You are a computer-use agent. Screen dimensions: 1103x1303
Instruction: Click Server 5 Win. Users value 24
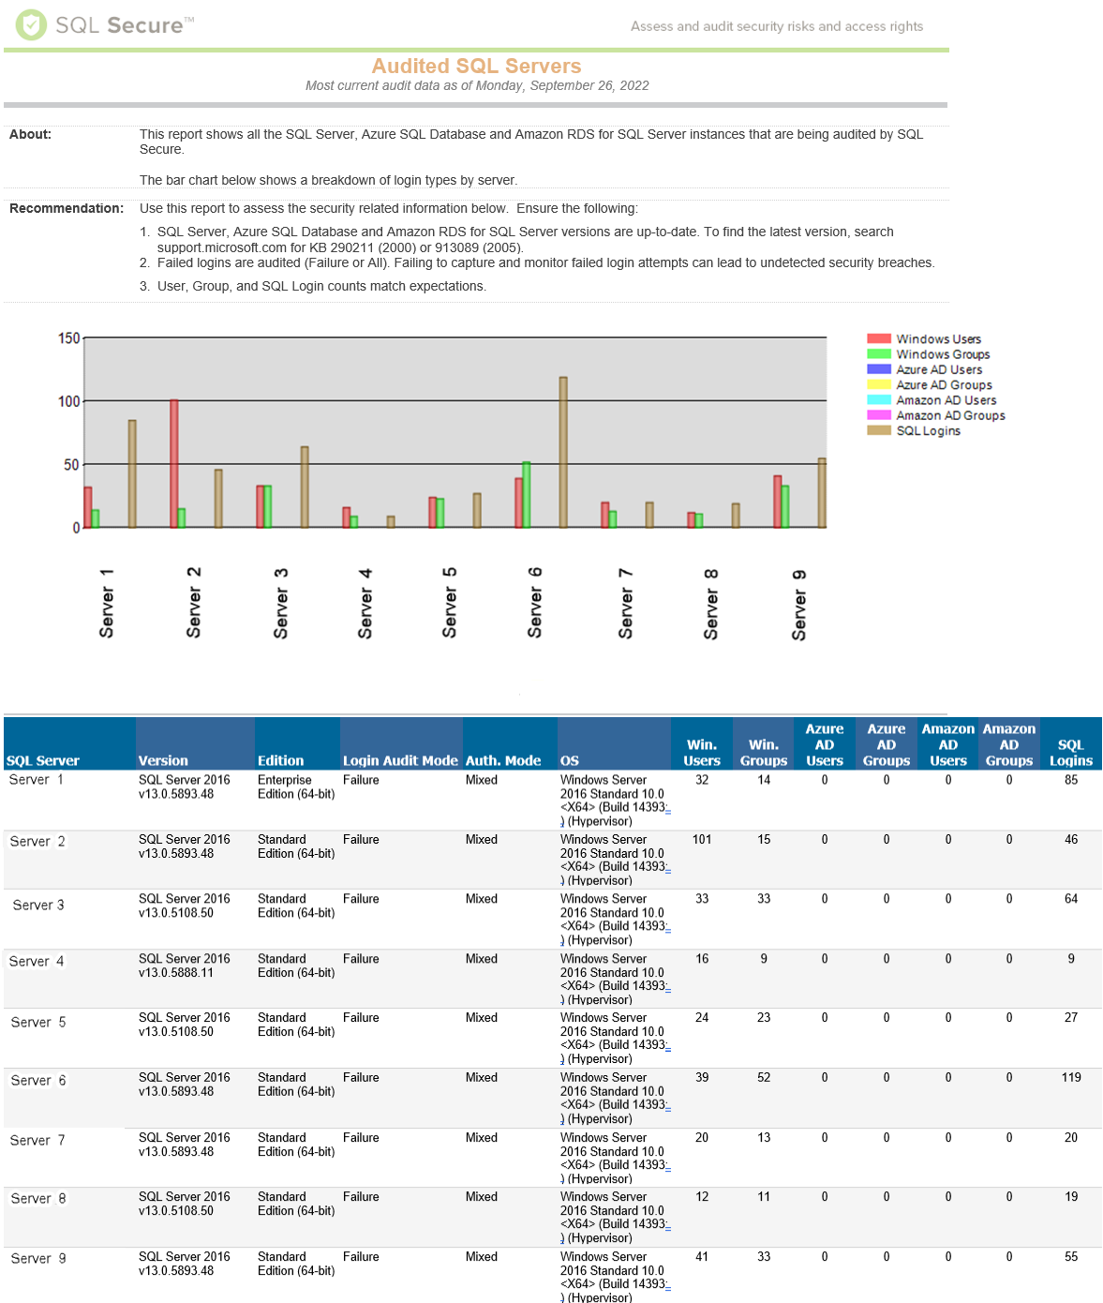pyautogui.click(x=702, y=1018)
